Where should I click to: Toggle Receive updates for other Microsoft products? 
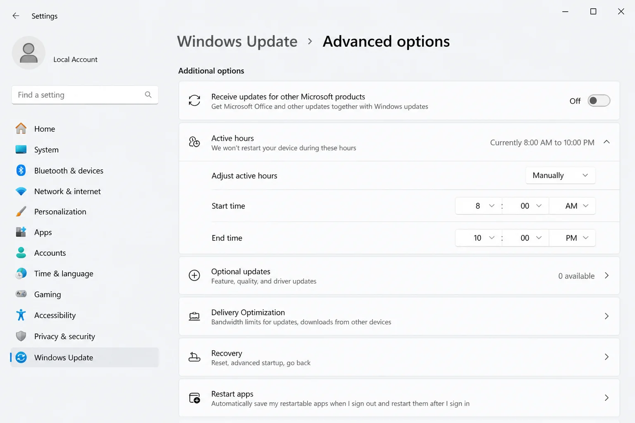(x=599, y=100)
